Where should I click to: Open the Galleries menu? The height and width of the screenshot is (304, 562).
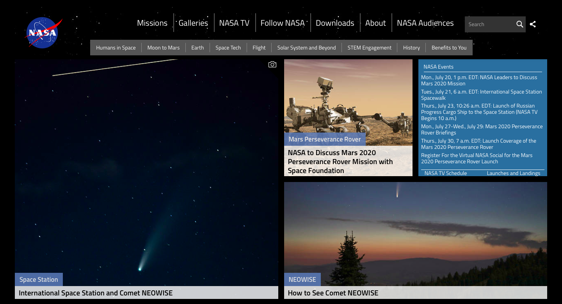(193, 23)
